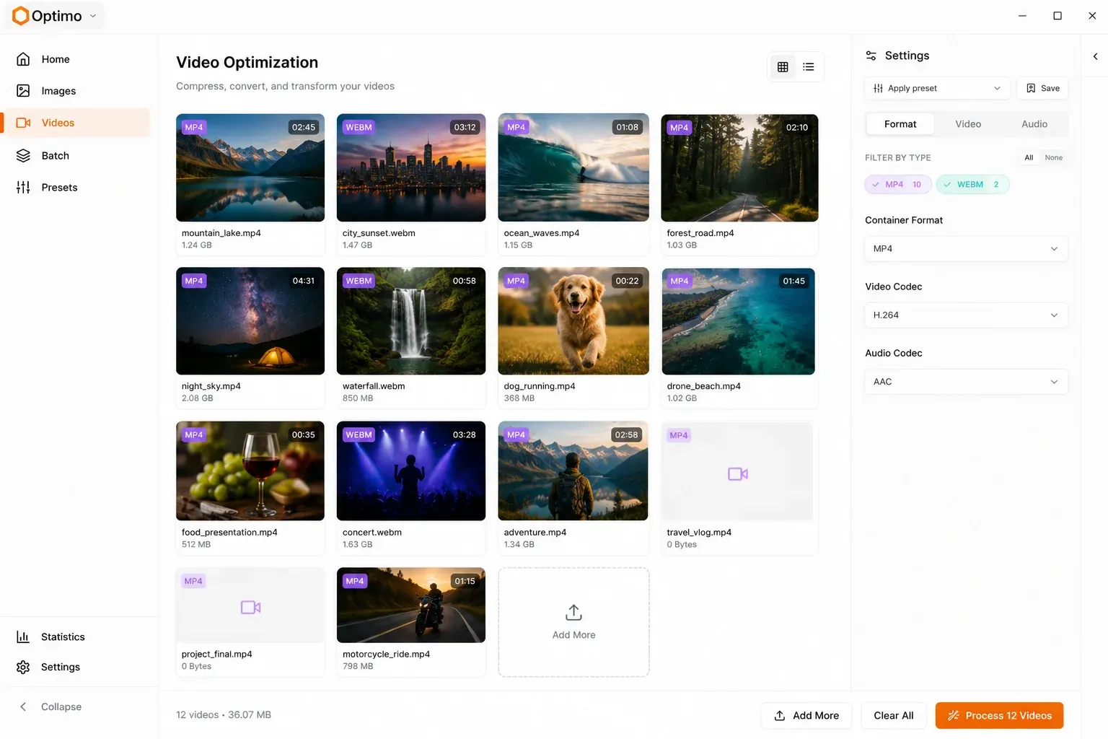Screen dimensions: 1108x739
Task: Click the bottom Add More button
Action: click(x=806, y=716)
